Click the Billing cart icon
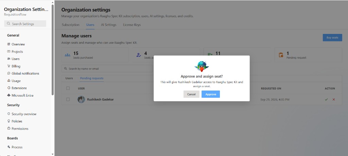 [x=8, y=66]
